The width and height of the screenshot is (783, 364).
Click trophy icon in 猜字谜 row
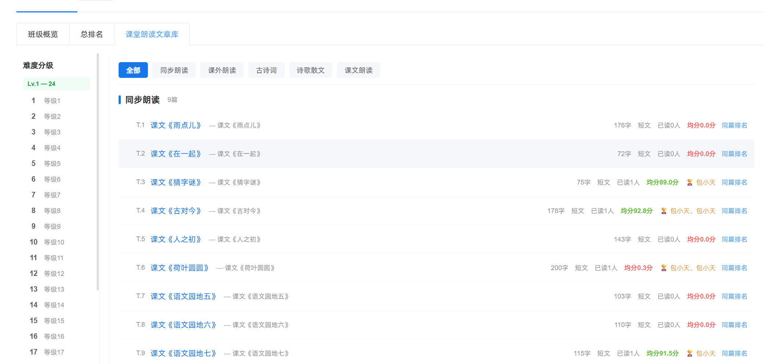(x=690, y=182)
